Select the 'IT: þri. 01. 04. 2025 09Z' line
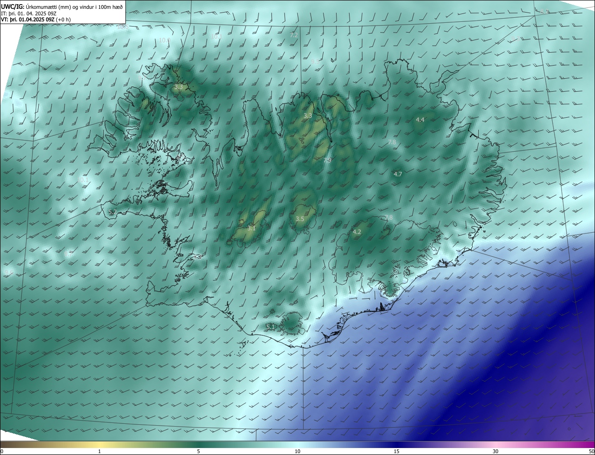This screenshot has width=595, height=455. (29, 13)
